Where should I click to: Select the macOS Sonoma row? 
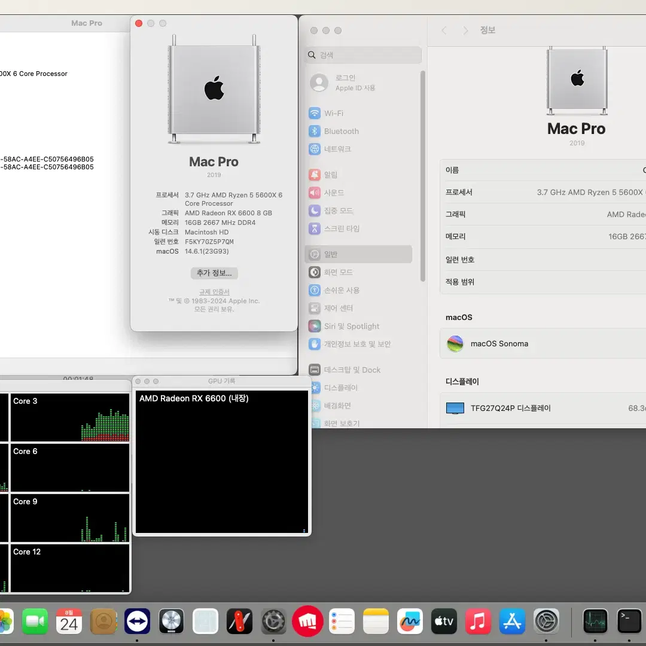pyautogui.click(x=543, y=343)
